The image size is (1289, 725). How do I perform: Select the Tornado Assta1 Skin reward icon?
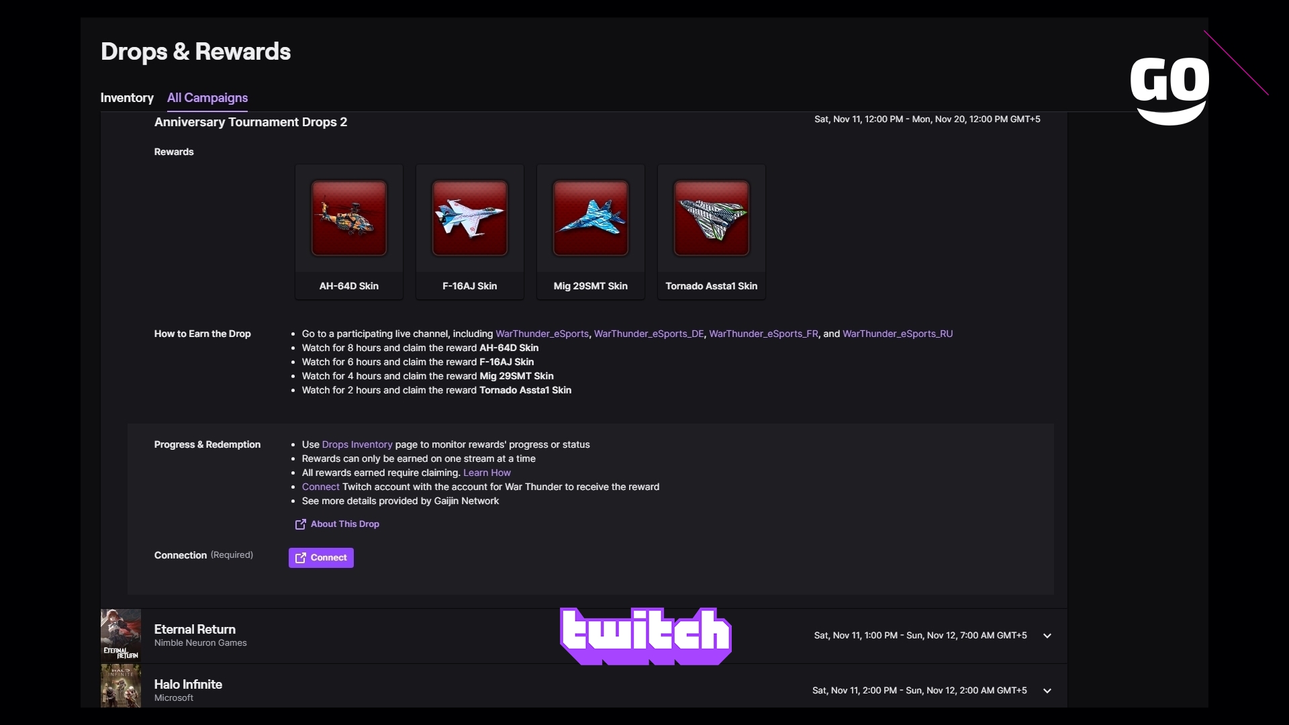point(711,217)
